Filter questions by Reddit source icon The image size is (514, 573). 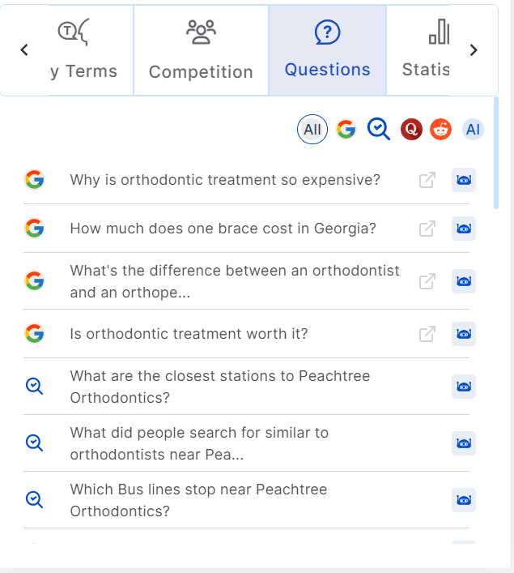(x=440, y=129)
